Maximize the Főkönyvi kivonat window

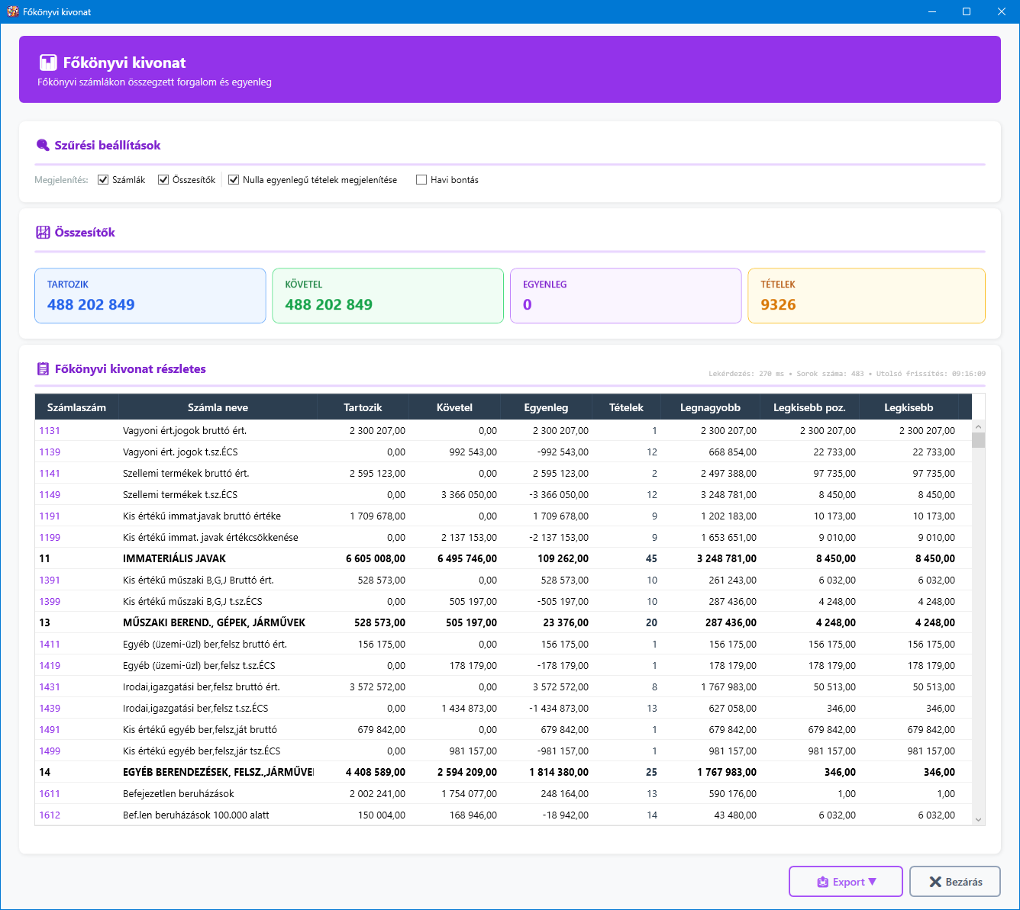click(x=967, y=11)
